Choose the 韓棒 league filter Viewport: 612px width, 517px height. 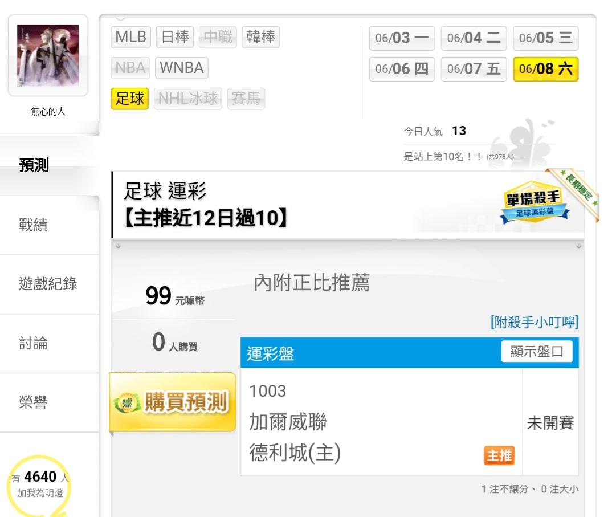261,37
